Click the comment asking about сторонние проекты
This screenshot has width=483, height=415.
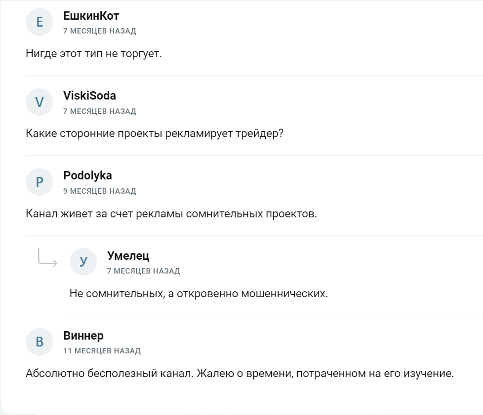(x=154, y=134)
